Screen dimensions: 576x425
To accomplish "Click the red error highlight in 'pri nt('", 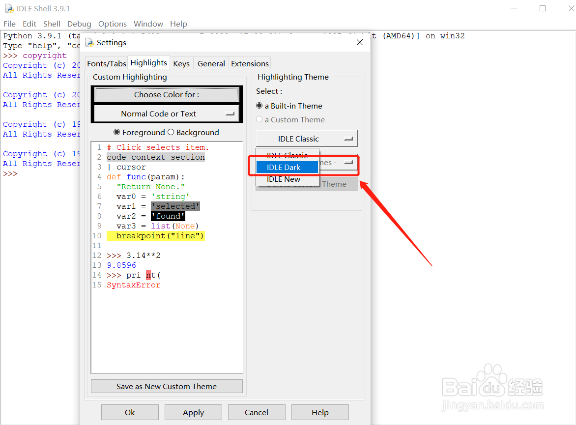I will [148, 275].
